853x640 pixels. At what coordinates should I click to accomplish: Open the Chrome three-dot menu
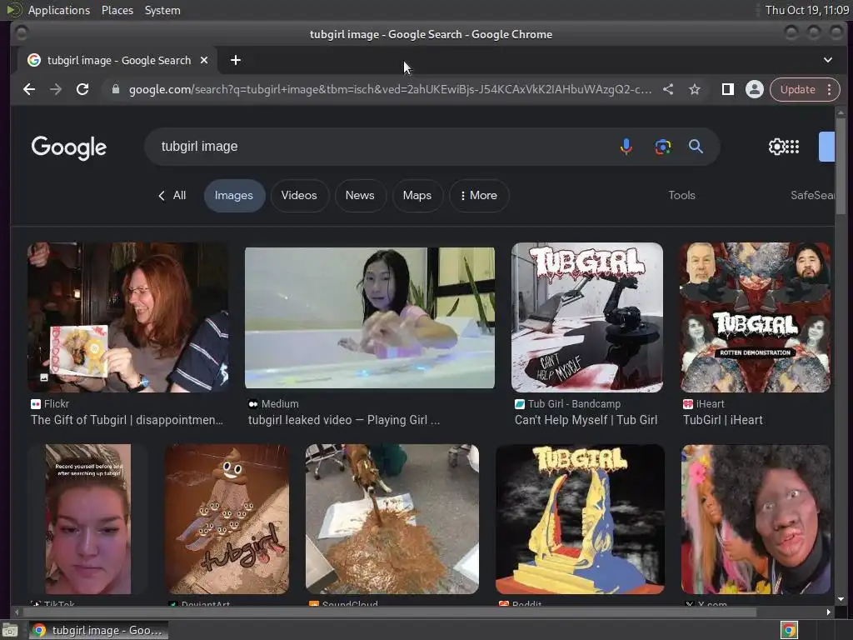tap(829, 89)
